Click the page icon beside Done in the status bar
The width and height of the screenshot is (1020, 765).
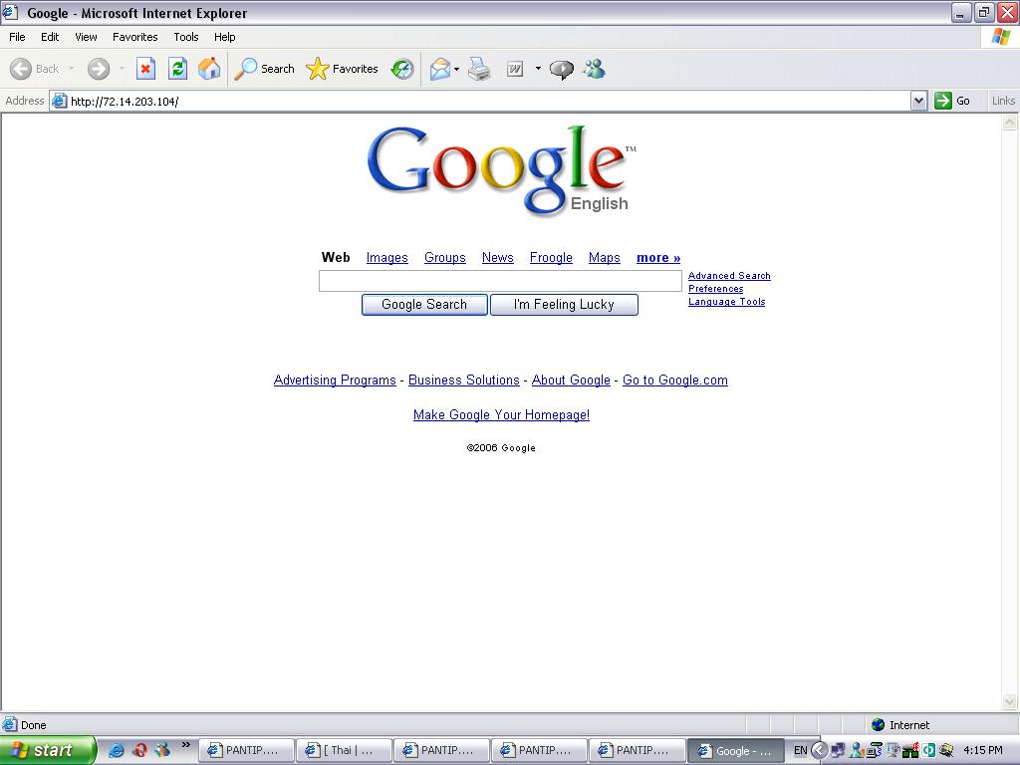tap(10, 725)
